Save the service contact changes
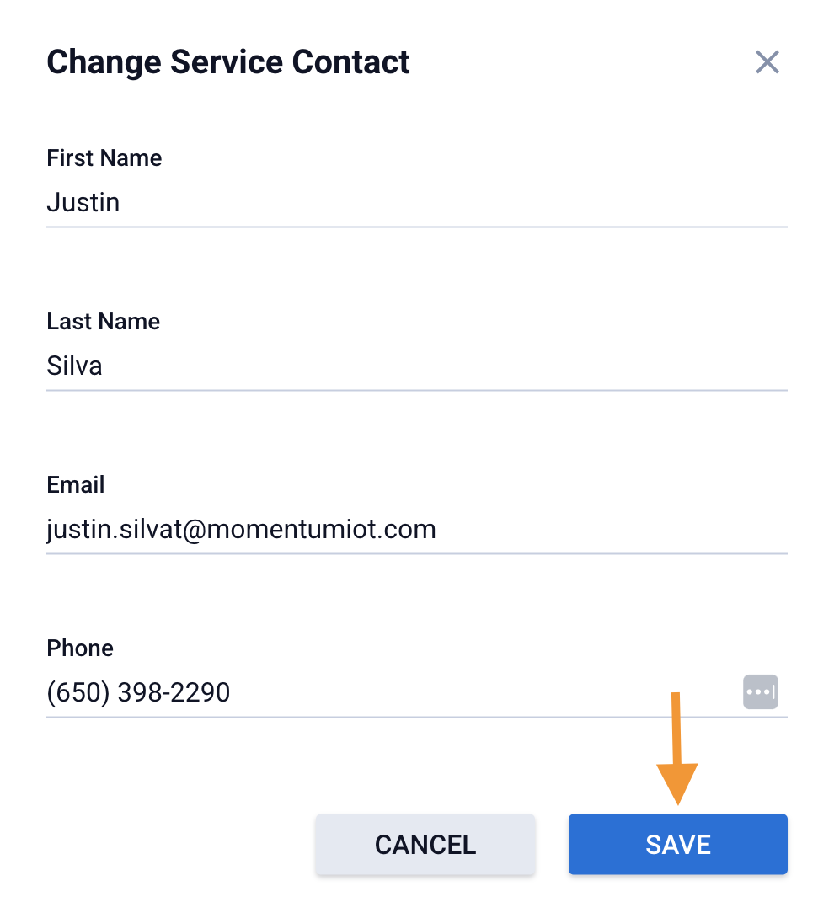The width and height of the screenshot is (834, 918). [x=677, y=844]
